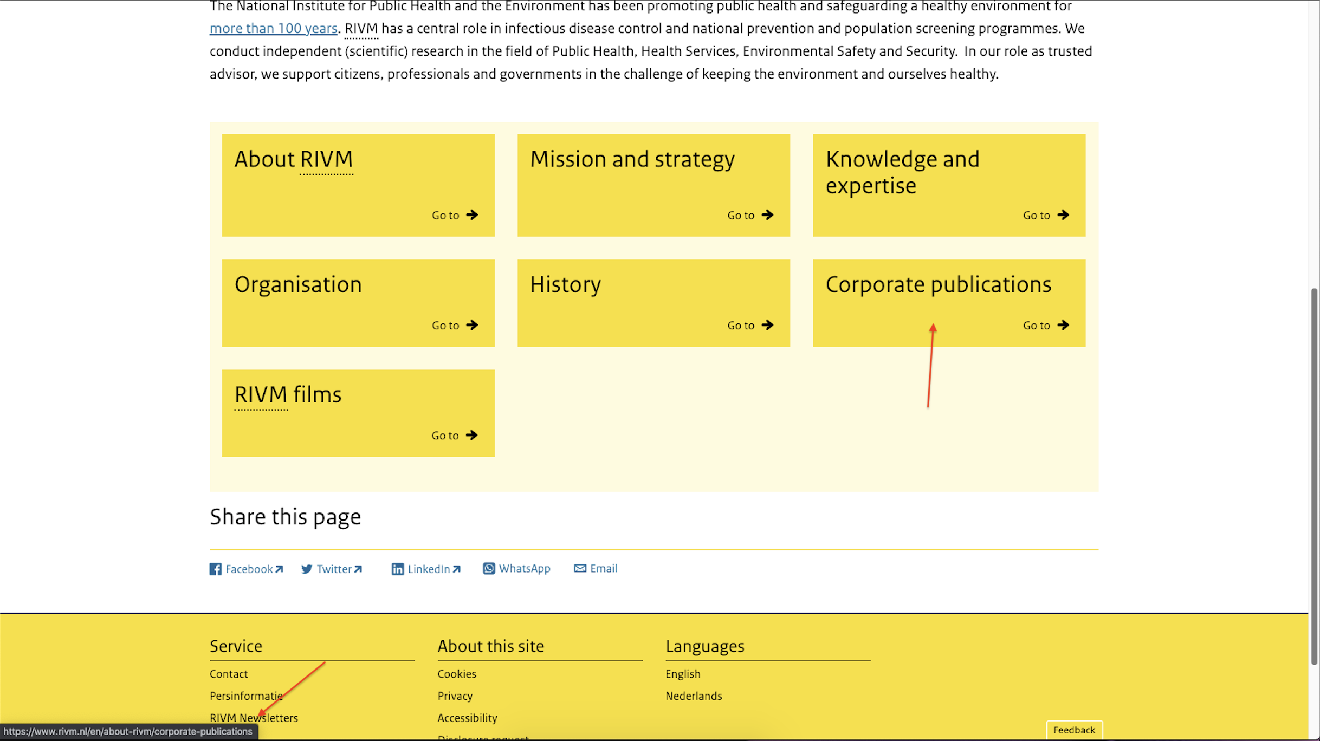This screenshot has width=1320, height=741.
Task: Click the Facebook share icon
Action: tap(215, 568)
